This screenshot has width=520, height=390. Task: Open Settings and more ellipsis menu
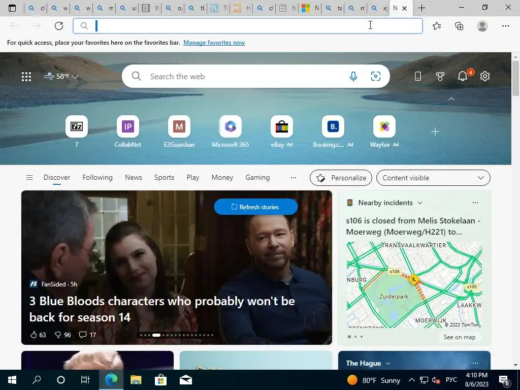(505, 26)
